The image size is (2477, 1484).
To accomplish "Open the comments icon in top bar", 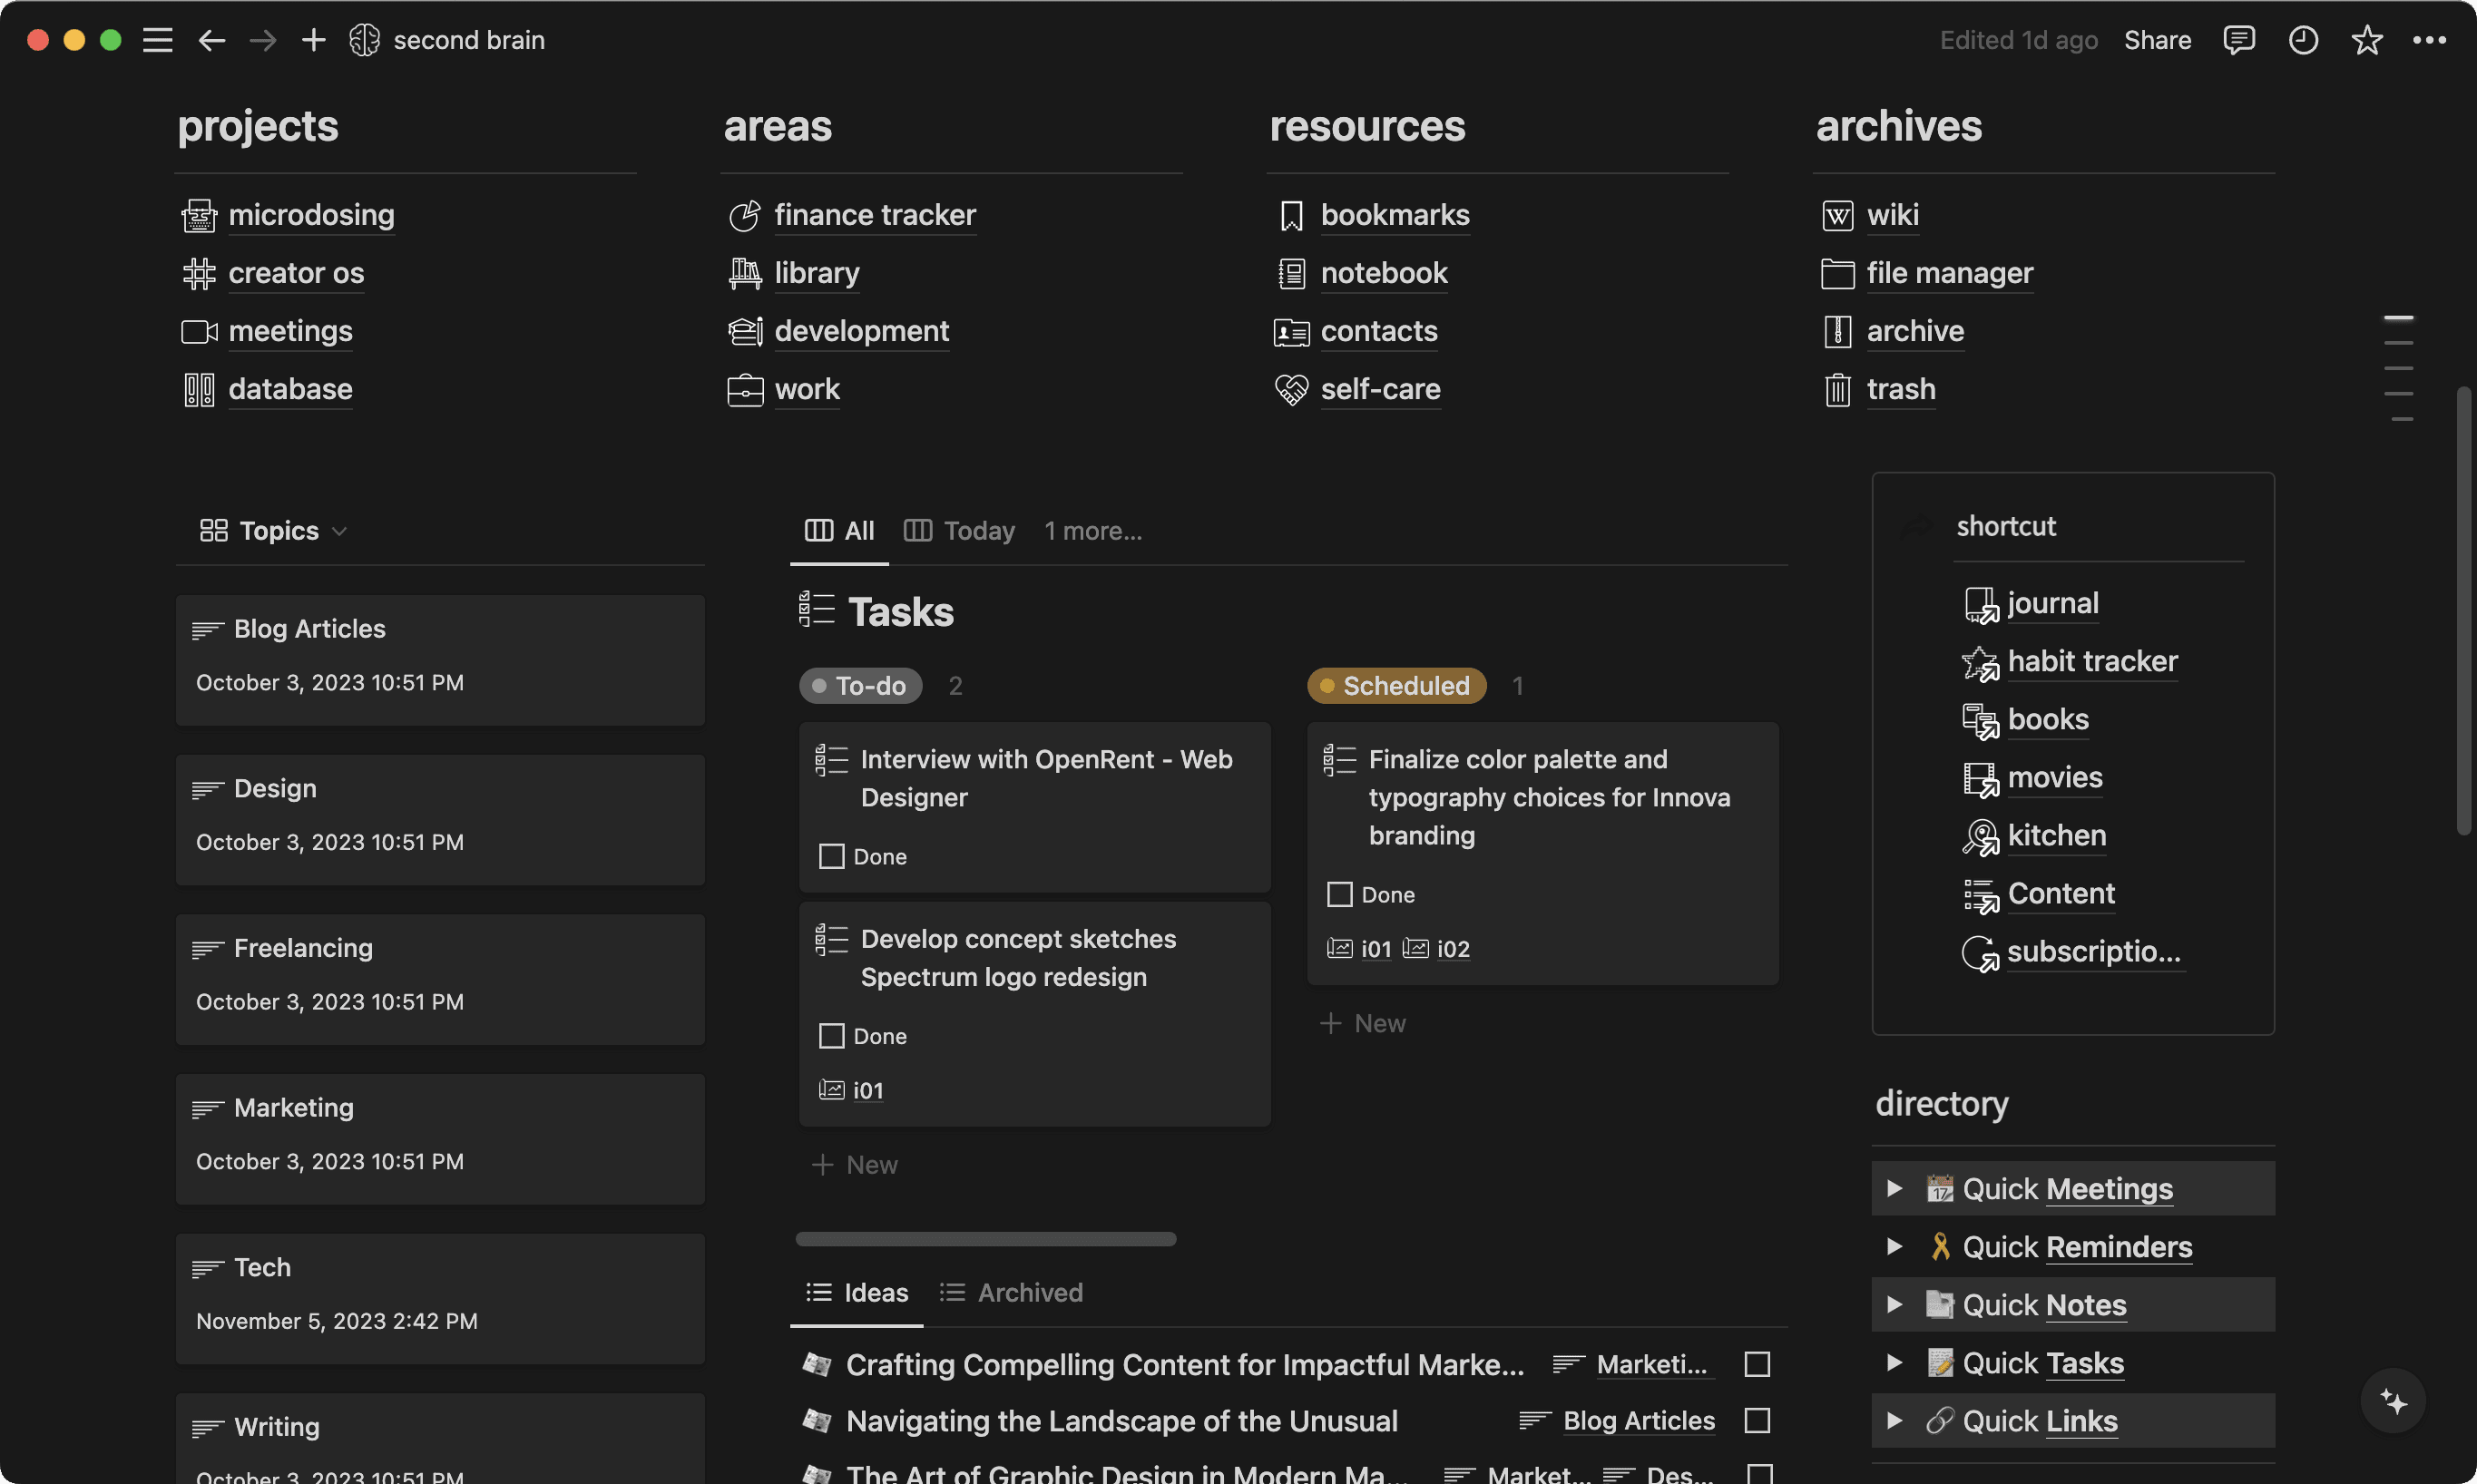I will pos(2238,40).
